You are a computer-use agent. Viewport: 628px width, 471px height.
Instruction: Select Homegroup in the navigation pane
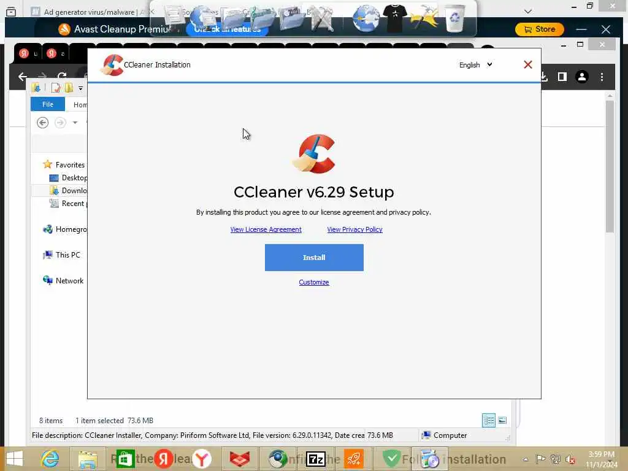click(64, 229)
